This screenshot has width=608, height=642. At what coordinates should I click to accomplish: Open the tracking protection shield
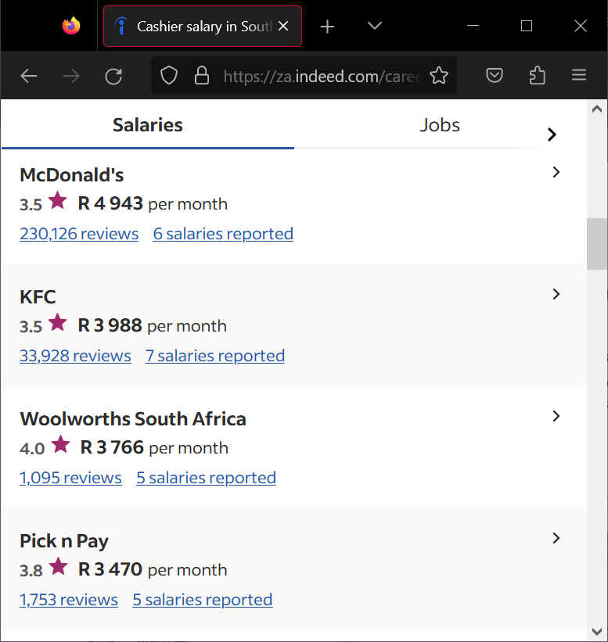click(169, 76)
